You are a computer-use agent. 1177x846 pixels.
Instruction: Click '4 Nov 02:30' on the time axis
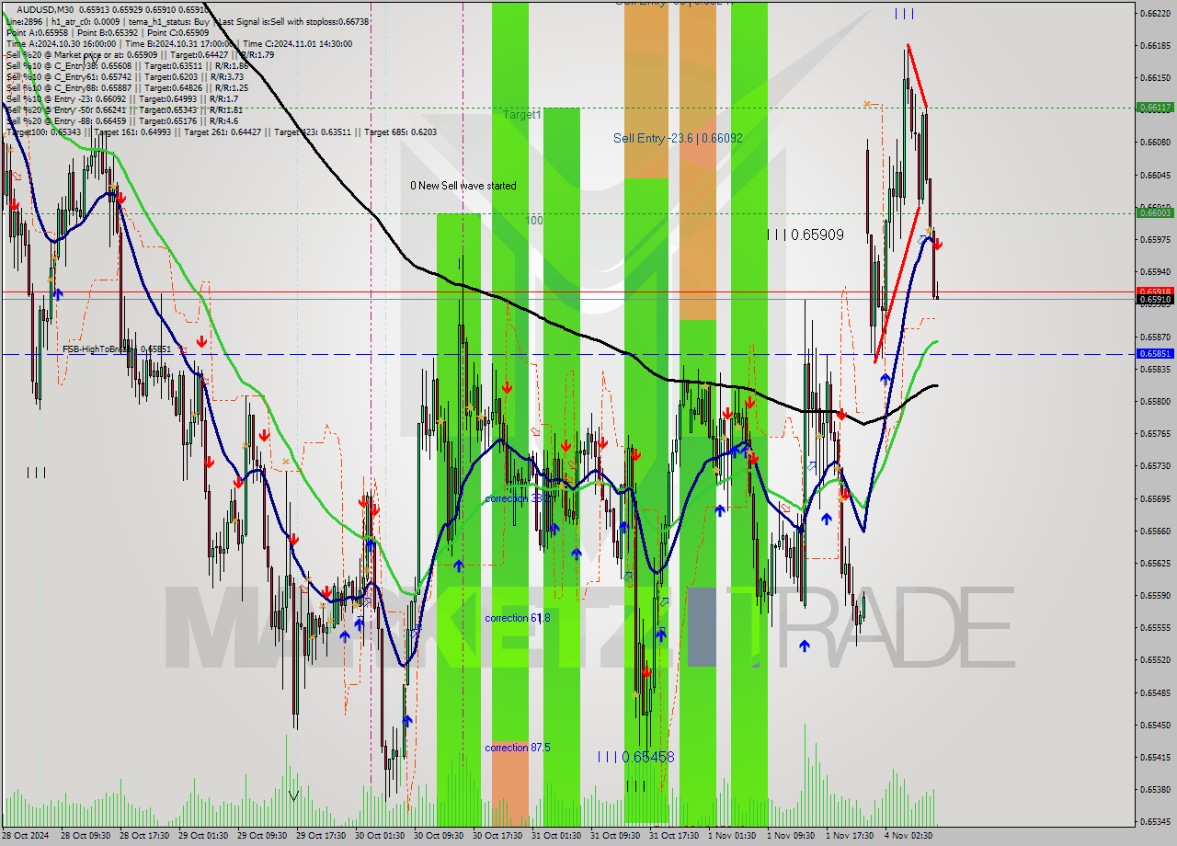pos(908,835)
